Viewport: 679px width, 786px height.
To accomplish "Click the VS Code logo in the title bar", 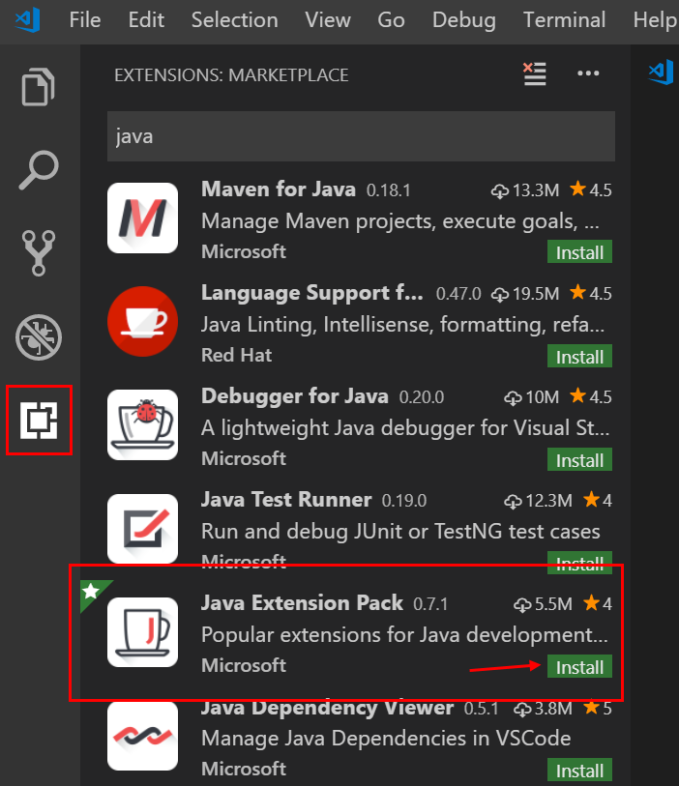I will [x=28, y=20].
